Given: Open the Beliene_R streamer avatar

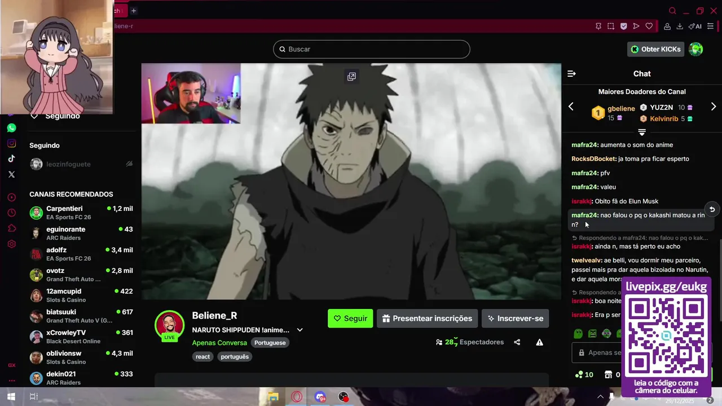Looking at the screenshot, I should [170, 325].
